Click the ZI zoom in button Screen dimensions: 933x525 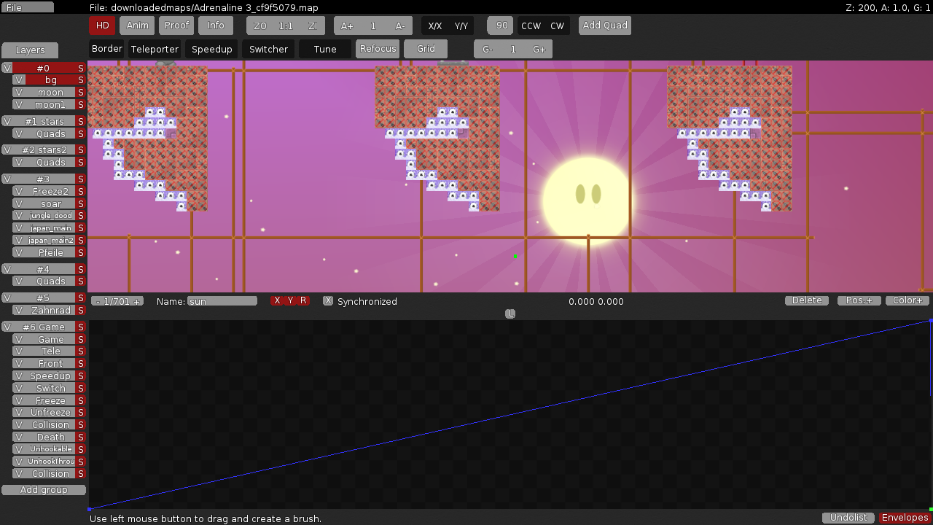point(313,26)
